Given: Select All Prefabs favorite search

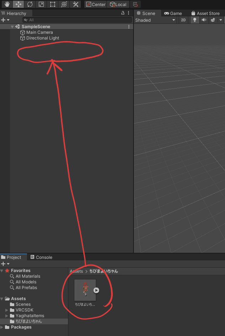Looking at the screenshot, I should tap(23, 288).
